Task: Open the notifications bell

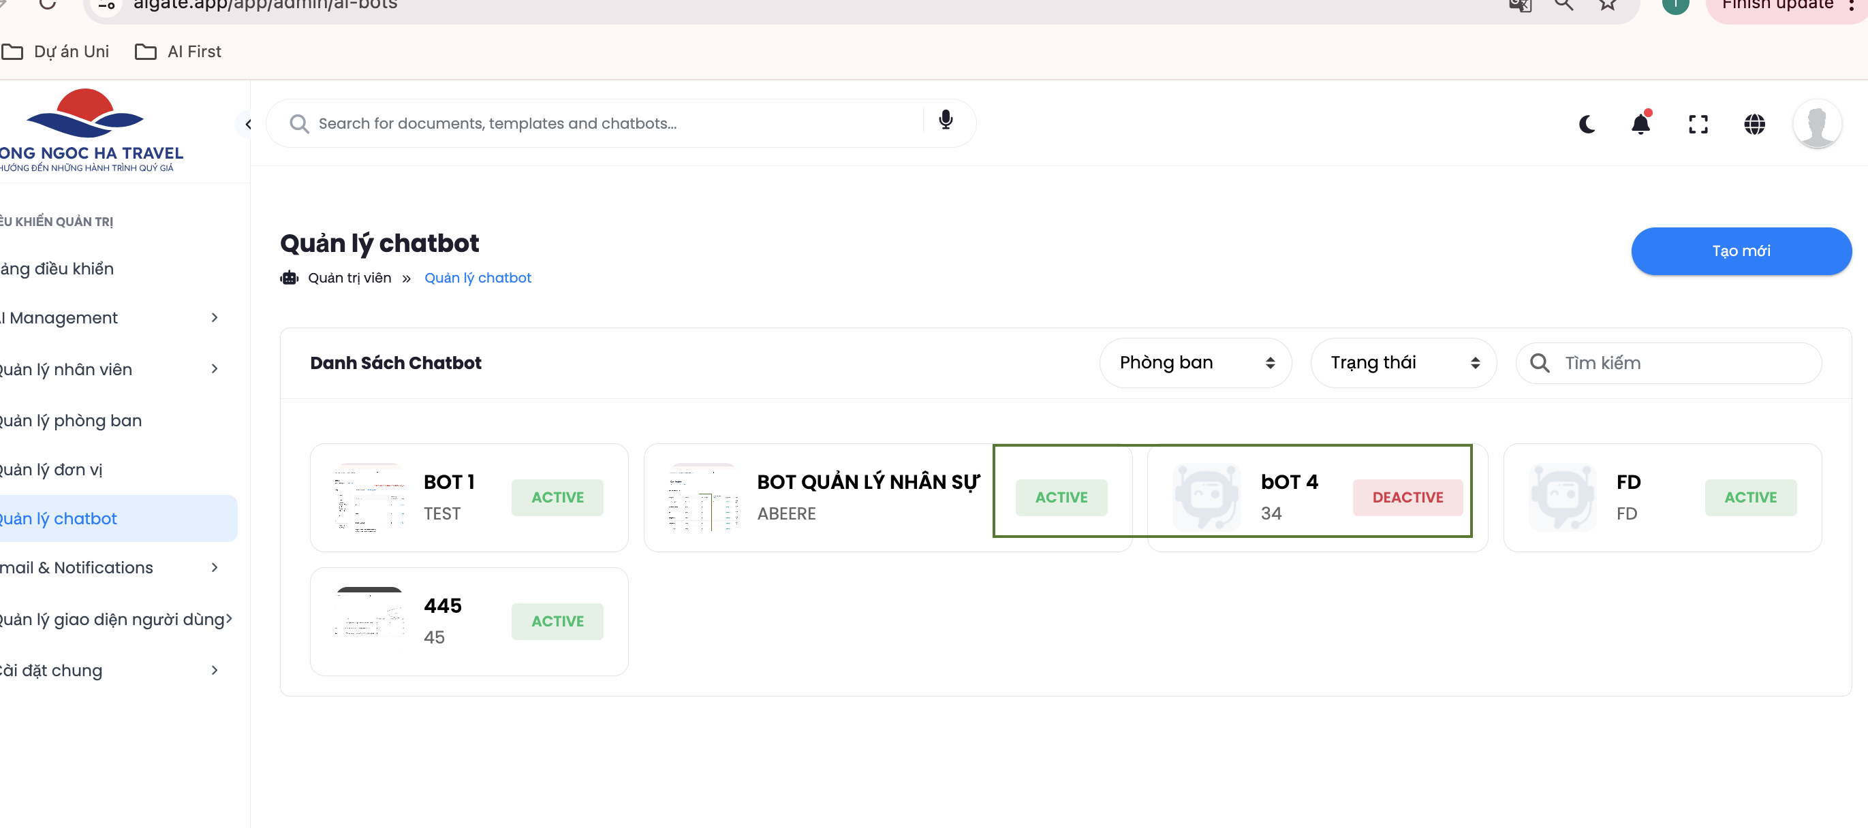Action: click(x=1640, y=124)
